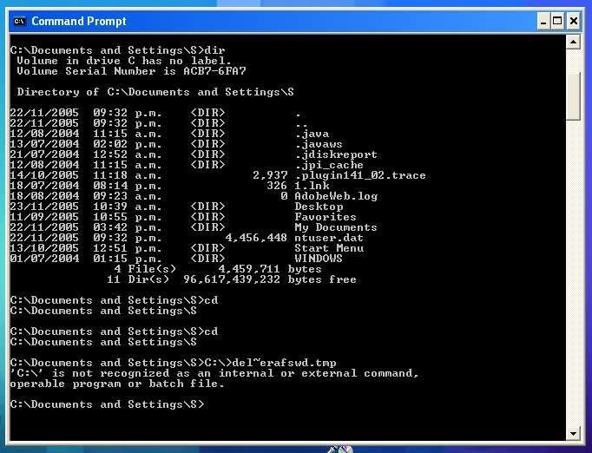Close the Command Prompt window

[575, 21]
